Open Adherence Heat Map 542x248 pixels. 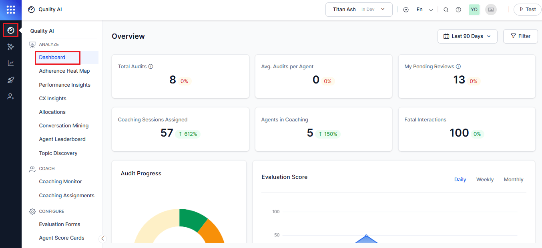[x=64, y=71]
